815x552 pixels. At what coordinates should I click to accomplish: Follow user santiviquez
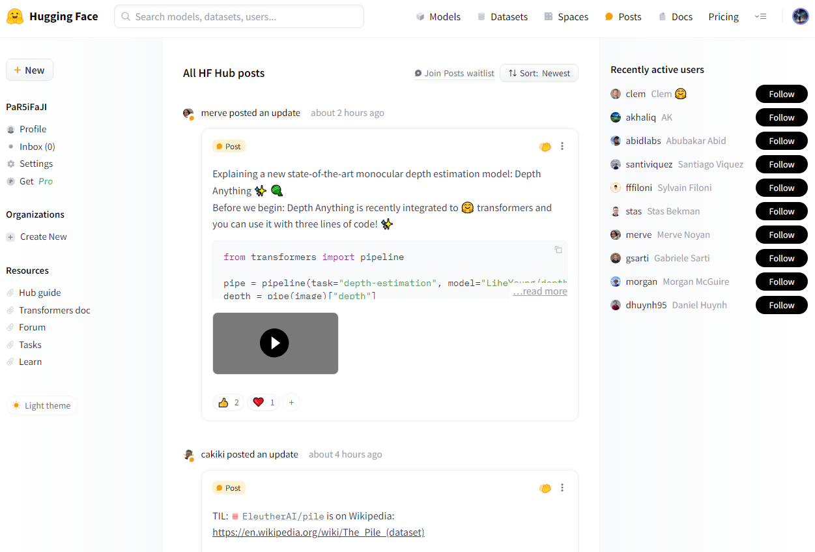coord(782,164)
